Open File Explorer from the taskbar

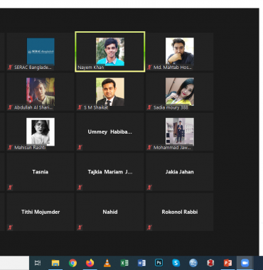point(55,263)
